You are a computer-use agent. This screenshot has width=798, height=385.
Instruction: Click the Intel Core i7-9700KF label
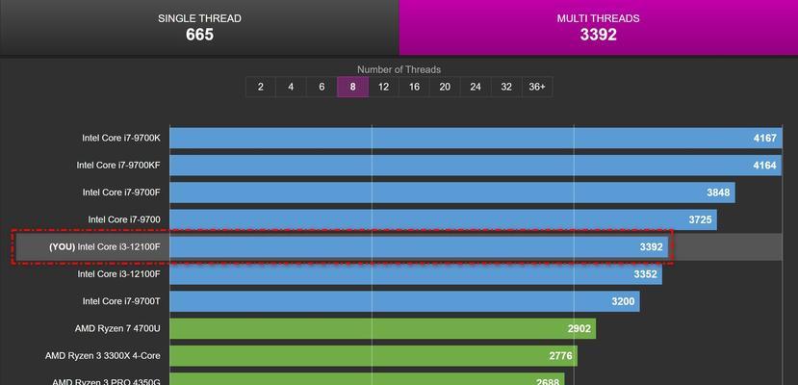pyautogui.click(x=118, y=165)
